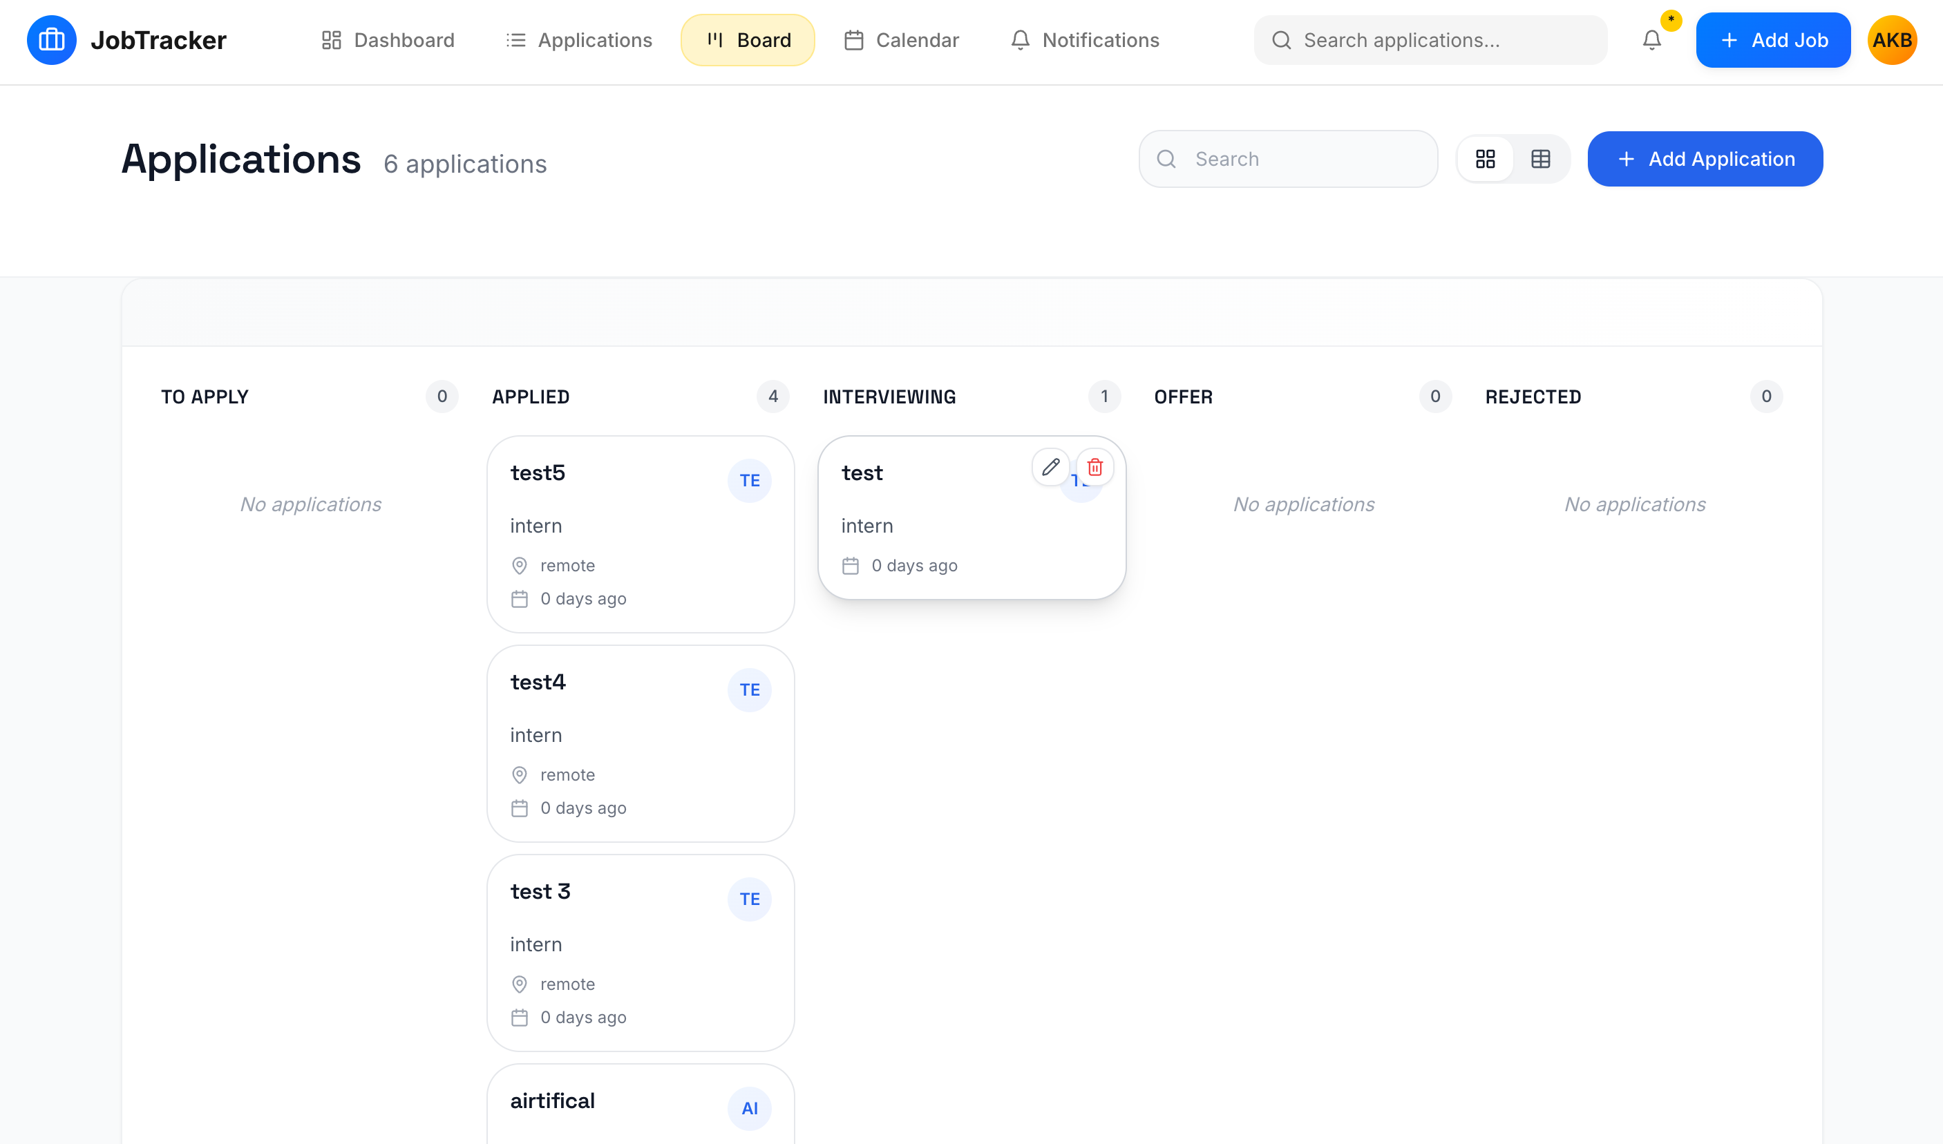
Task: Click 'No applications' text under Rejected
Action: [1635, 504]
